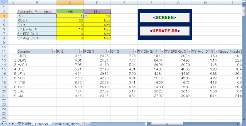Click the Screening Parameters label cell
This screenshot has height=126, width=246.
pos(37,11)
